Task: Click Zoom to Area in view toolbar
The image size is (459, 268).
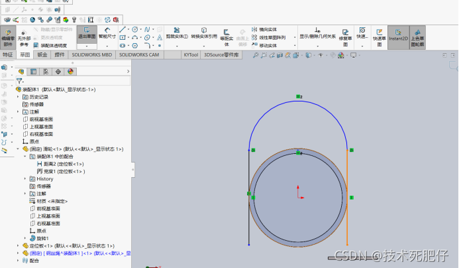Action: point(264,55)
